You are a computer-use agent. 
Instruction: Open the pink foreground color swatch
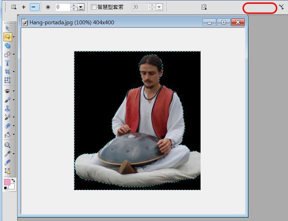click(7, 182)
